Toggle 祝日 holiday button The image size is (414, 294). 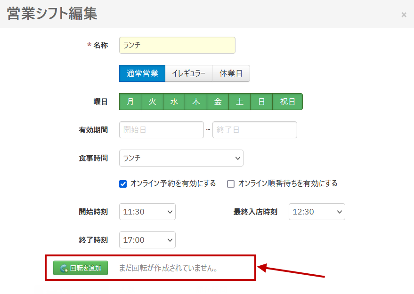287,102
